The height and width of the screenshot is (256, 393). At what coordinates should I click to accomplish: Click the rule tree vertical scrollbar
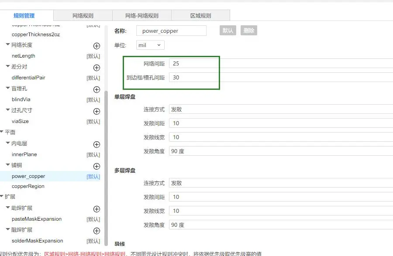point(106,166)
